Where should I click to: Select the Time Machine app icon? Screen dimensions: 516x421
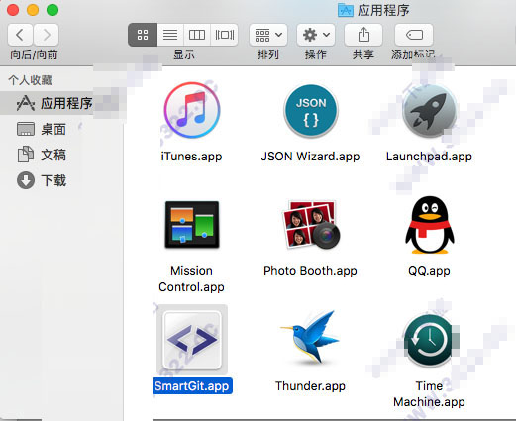coord(429,340)
